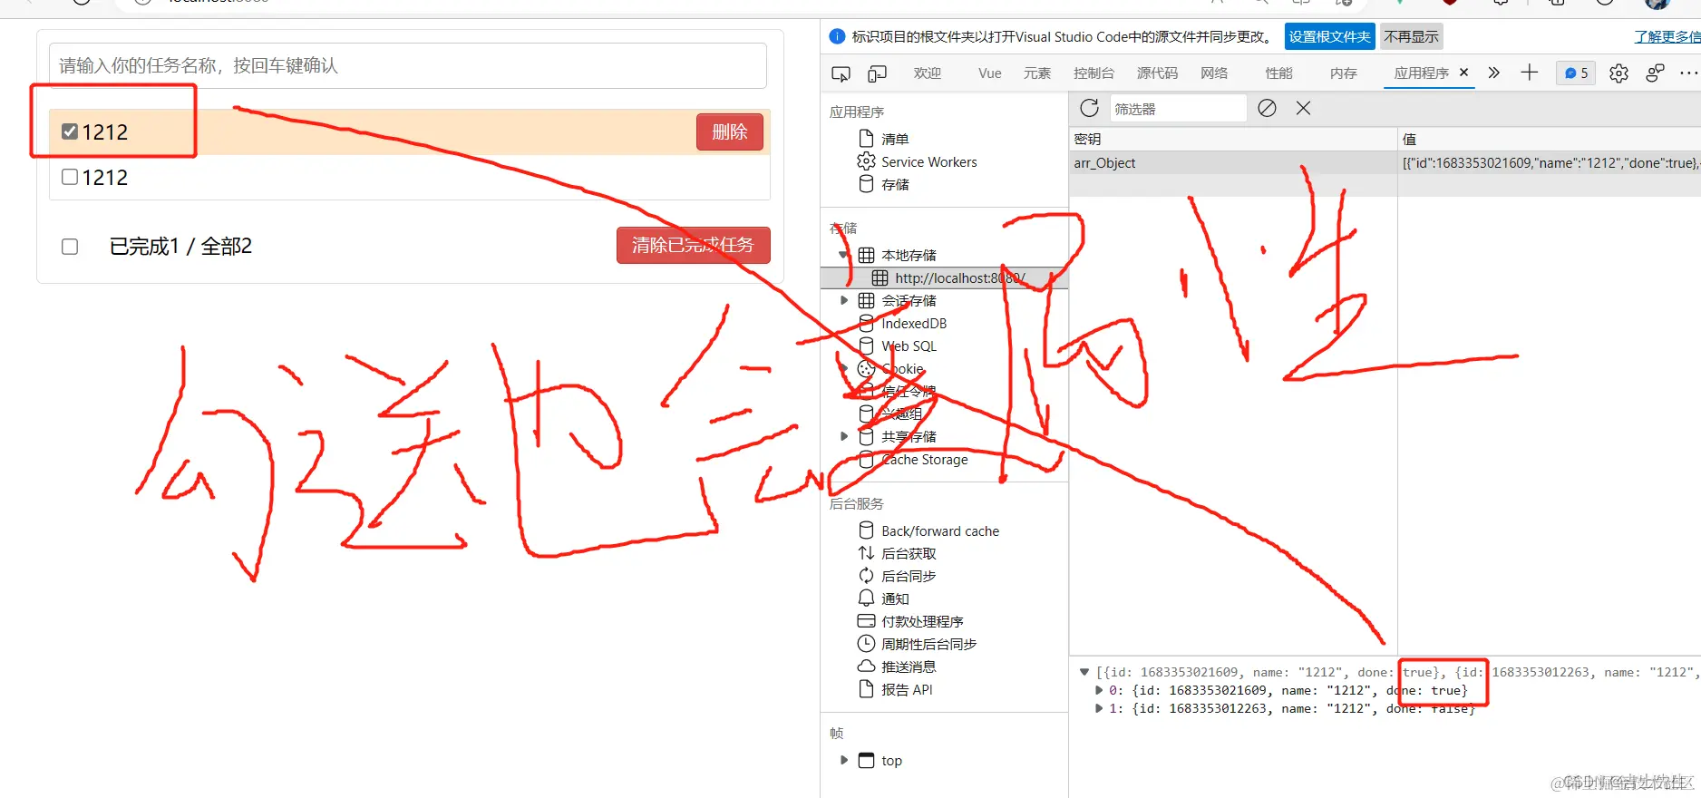The width and height of the screenshot is (1701, 798).
Task: Expand the 会话存储 tree node
Action: point(844,300)
